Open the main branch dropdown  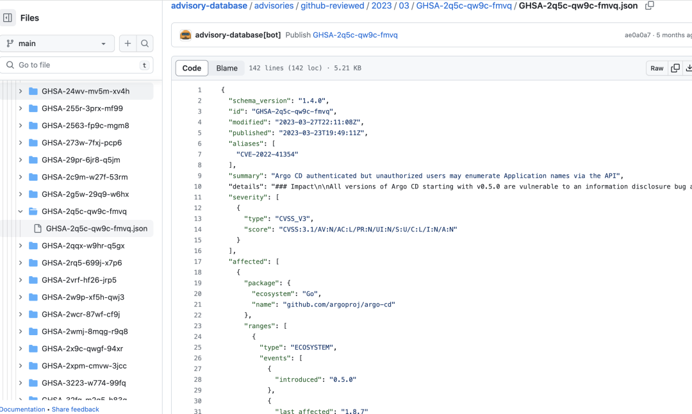click(58, 43)
